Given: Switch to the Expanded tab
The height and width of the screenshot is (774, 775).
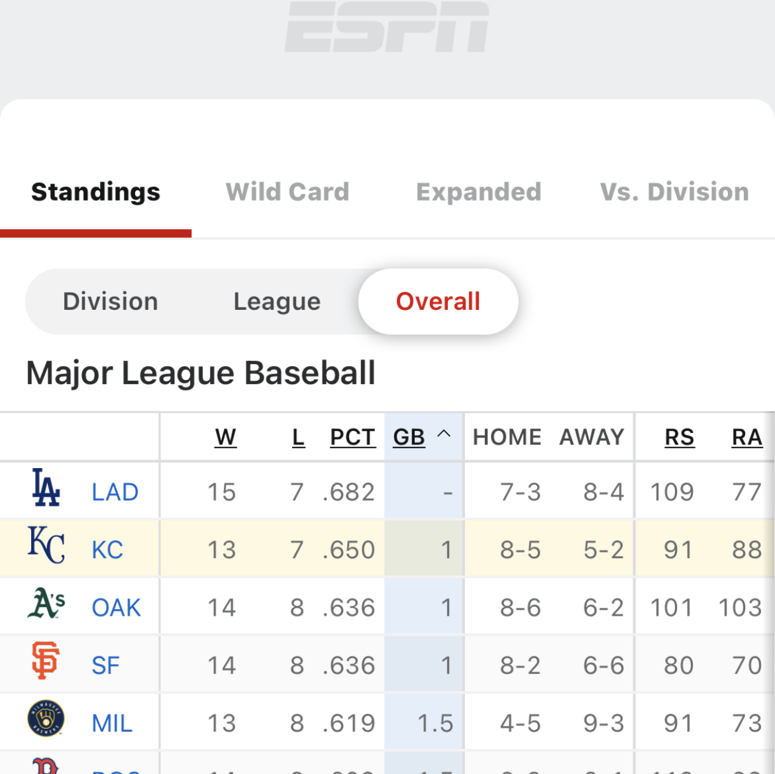Looking at the screenshot, I should click(479, 191).
